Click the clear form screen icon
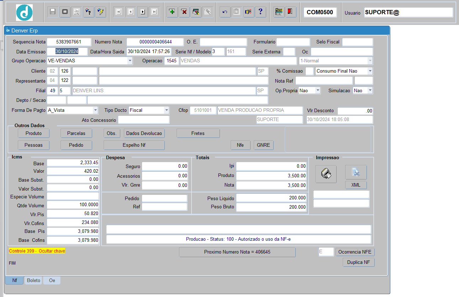Screen dimensions: 459x297 point(65,12)
